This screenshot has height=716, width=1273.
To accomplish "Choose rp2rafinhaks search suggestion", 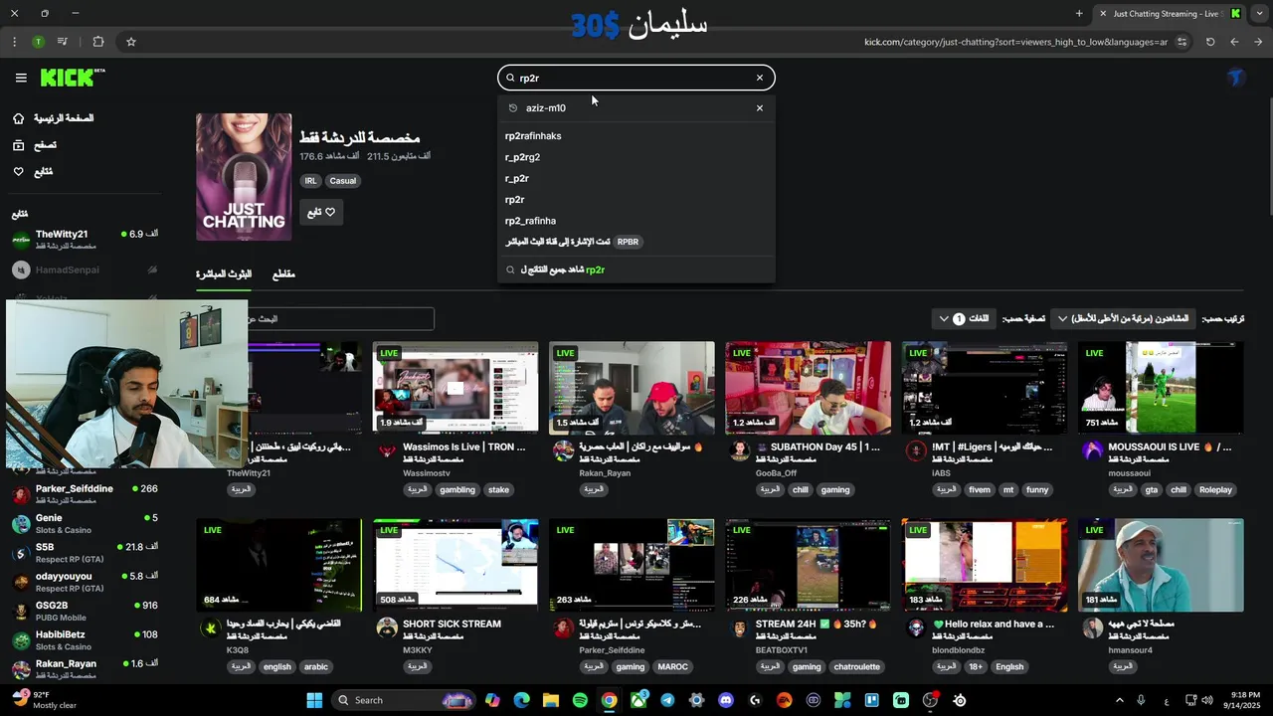I will (636, 136).
